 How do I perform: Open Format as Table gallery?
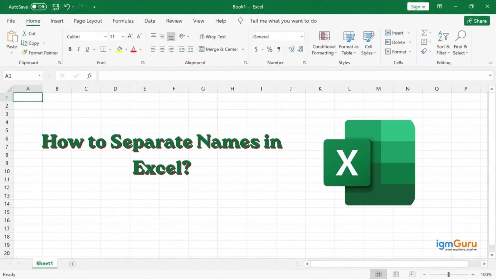(349, 43)
